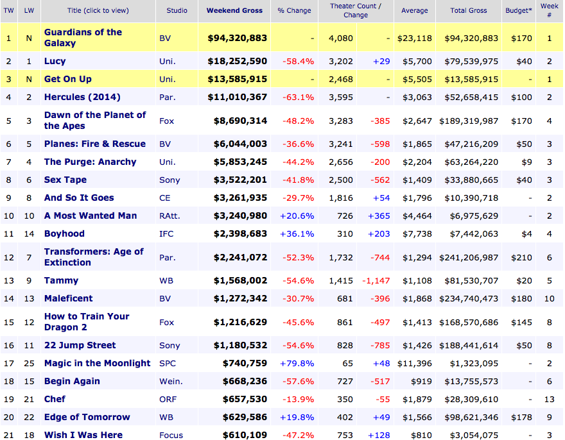
Task: Click the IFC studio link for Boyhood
Action: (166, 233)
